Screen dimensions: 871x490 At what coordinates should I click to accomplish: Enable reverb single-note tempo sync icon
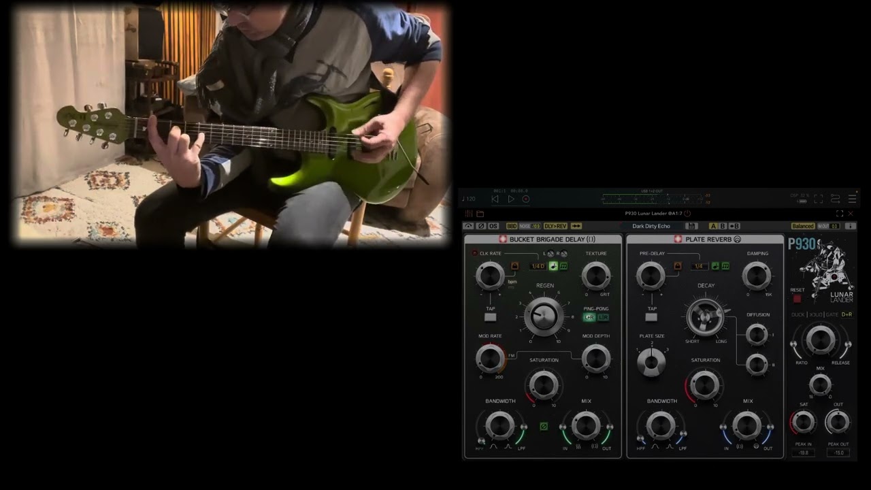[x=715, y=266]
